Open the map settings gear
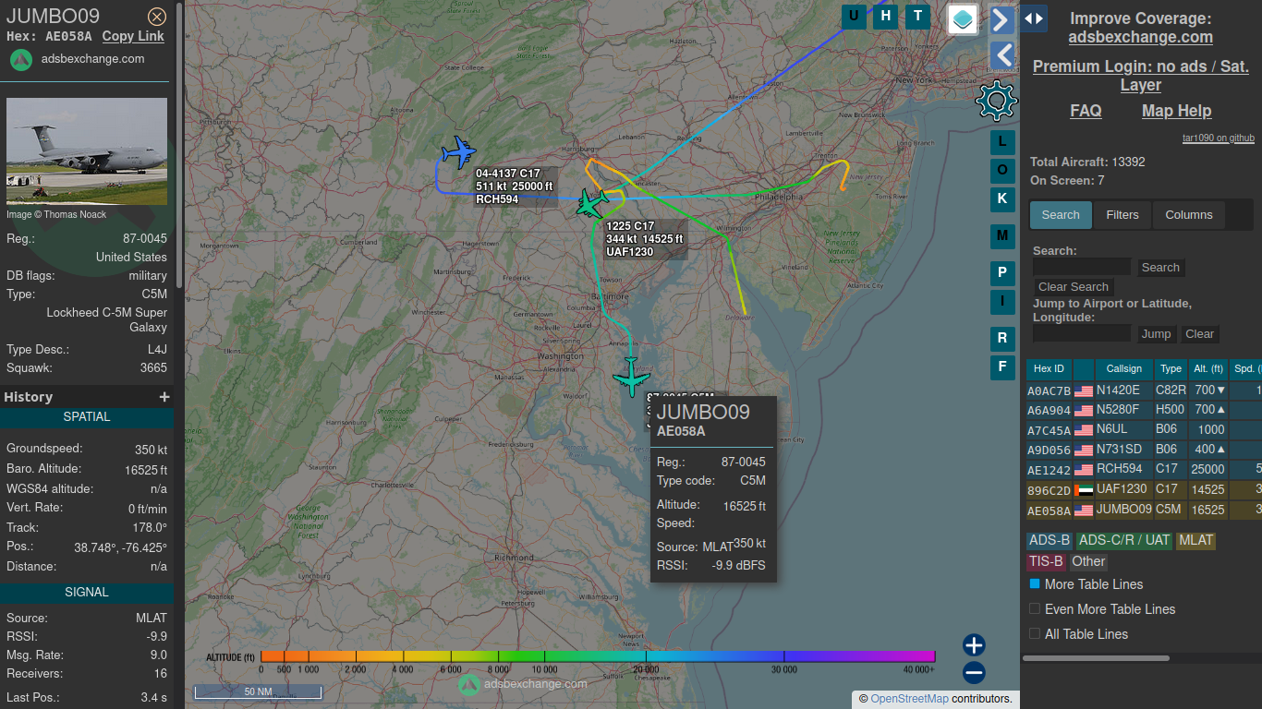Screen dimensions: 1262x709 (997, 101)
